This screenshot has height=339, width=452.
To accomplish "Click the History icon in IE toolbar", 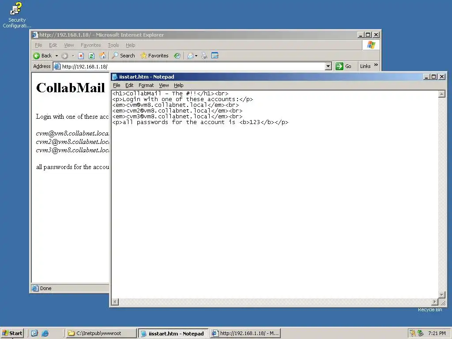I will [x=177, y=56].
